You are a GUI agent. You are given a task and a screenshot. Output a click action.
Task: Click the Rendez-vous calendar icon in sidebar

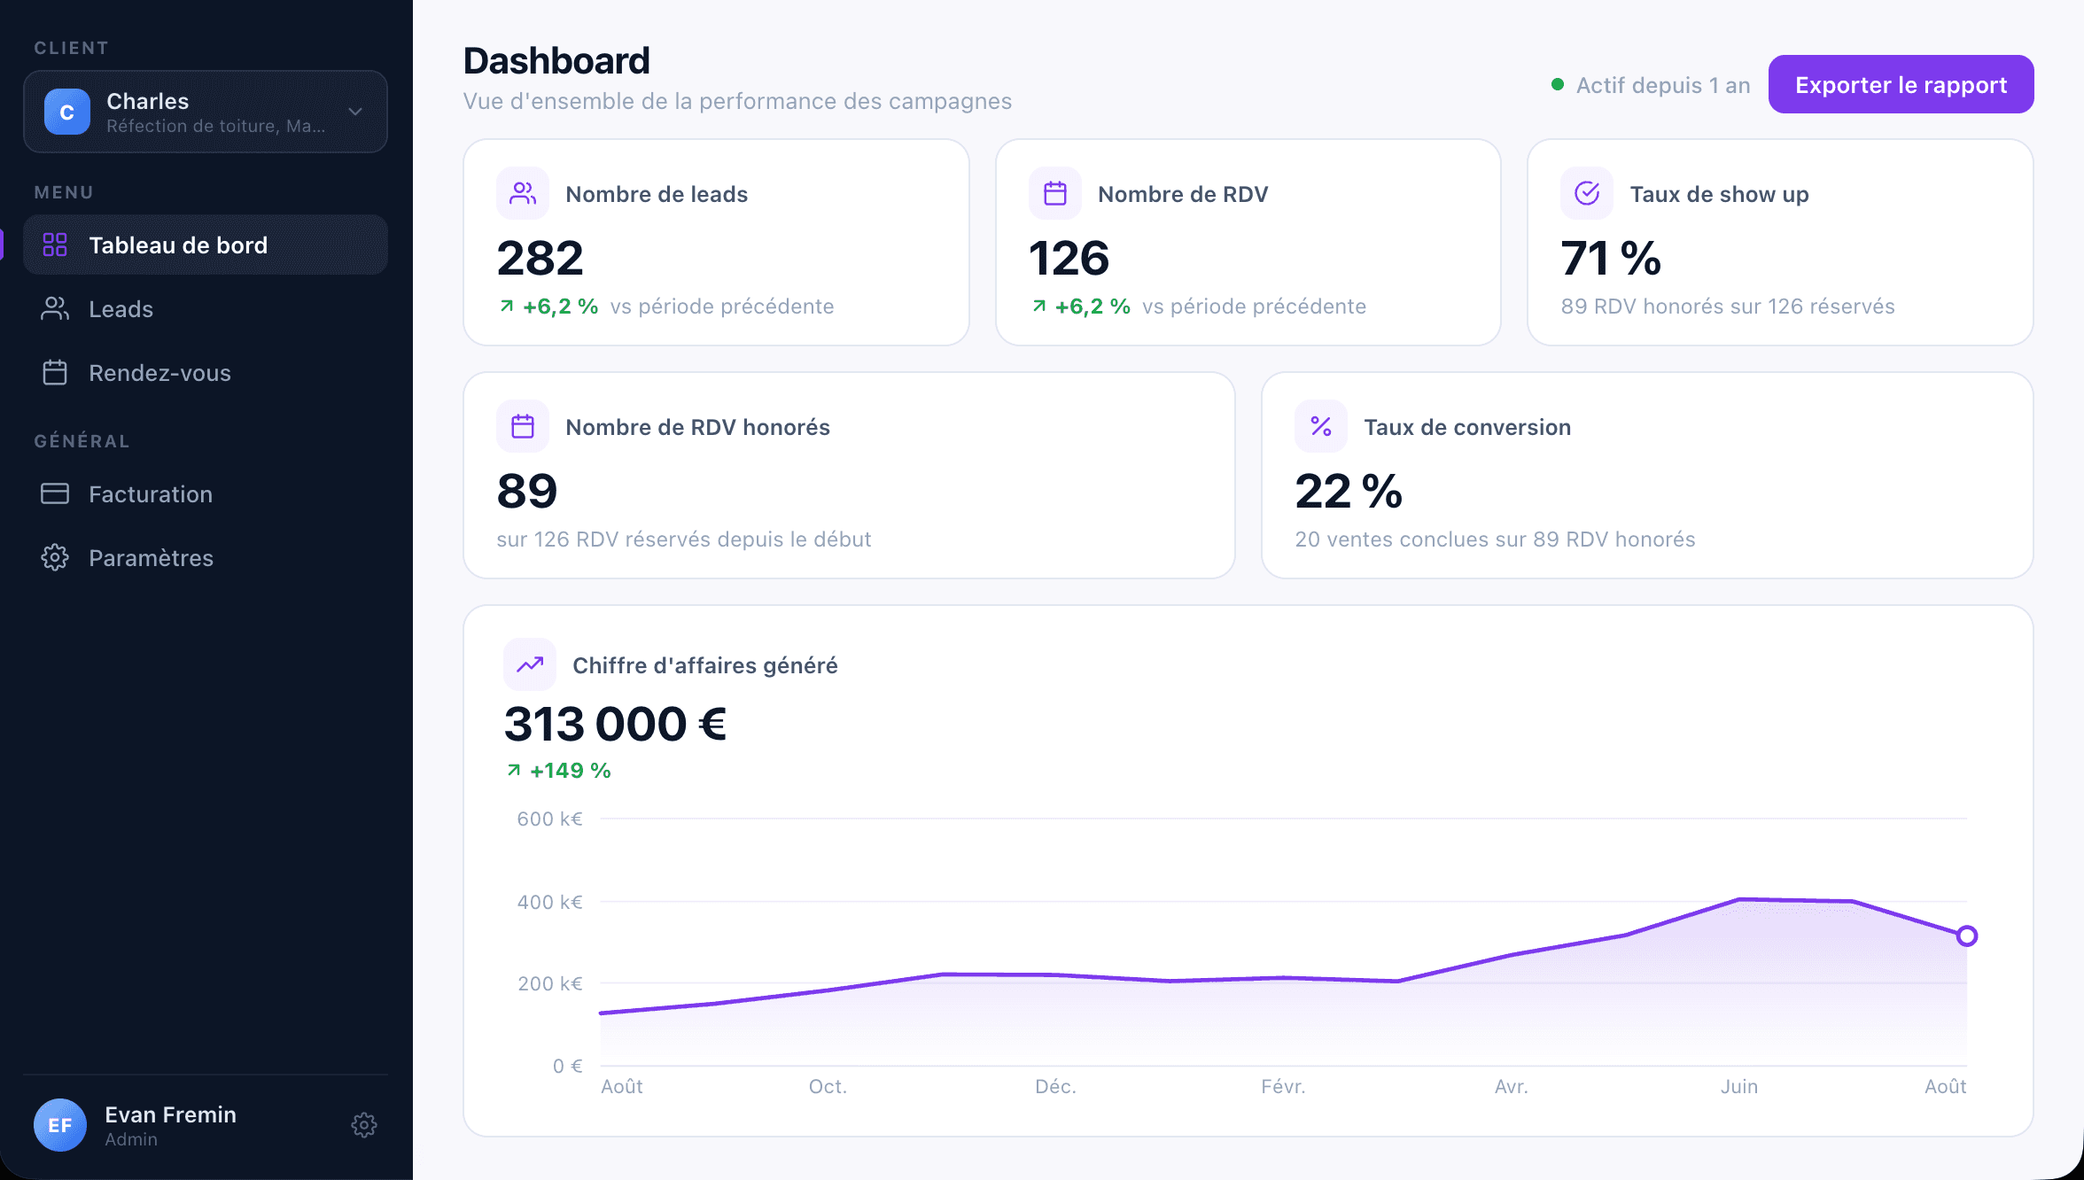55,372
